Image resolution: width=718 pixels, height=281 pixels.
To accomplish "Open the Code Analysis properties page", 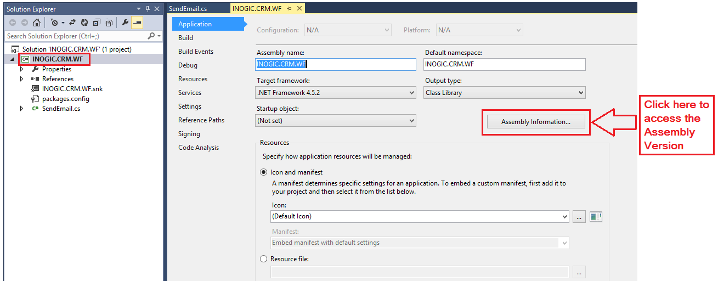I will coord(199,148).
